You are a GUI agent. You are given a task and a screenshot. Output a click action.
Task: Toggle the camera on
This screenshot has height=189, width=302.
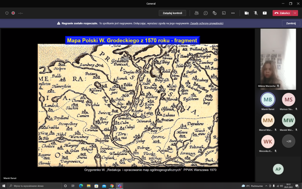(246, 13)
